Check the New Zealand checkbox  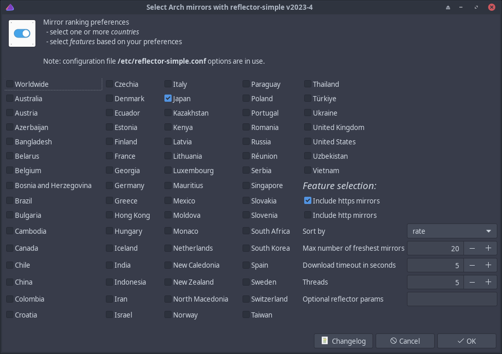(x=168, y=282)
